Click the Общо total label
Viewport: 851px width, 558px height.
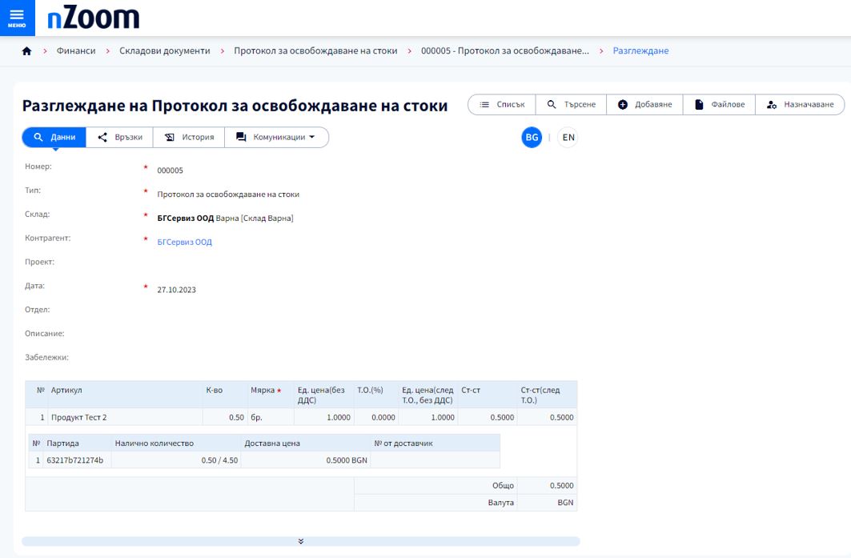click(503, 486)
